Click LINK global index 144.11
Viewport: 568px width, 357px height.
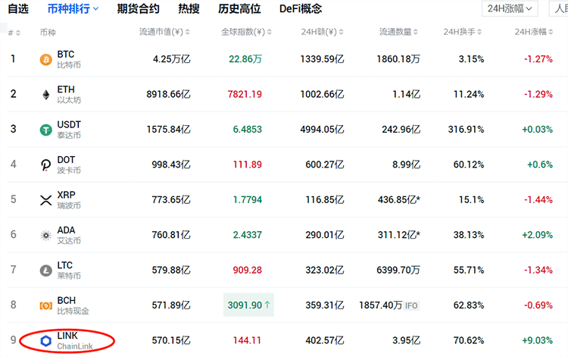tap(247, 340)
